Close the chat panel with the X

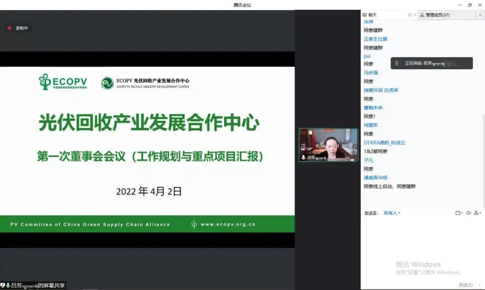(x=415, y=15)
